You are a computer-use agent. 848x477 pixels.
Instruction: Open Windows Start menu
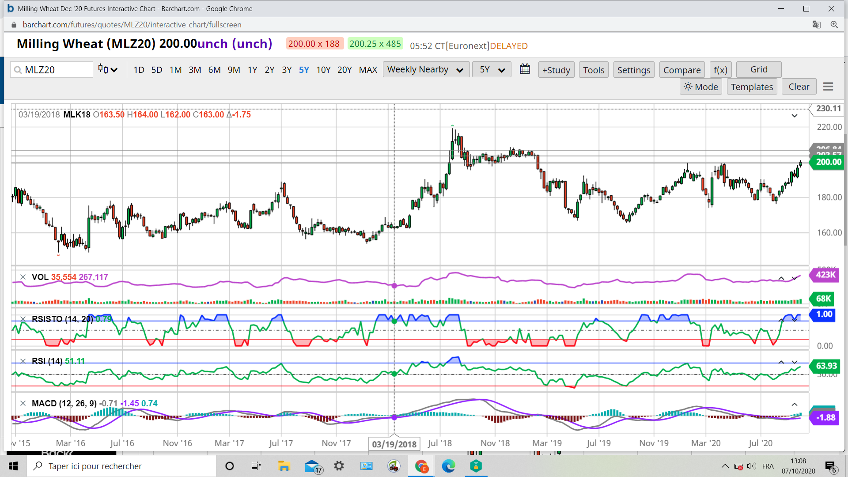(x=13, y=466)
